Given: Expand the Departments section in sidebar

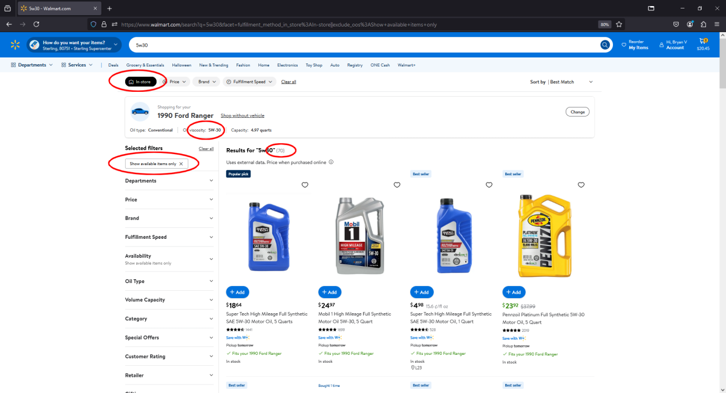Looking at the screenshot, I should 169,181.
